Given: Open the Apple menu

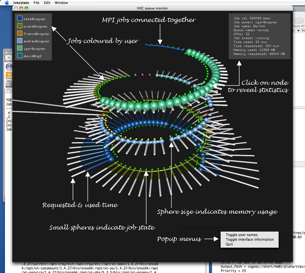Looking at the screenshot, I should click(x=6, y=3).
